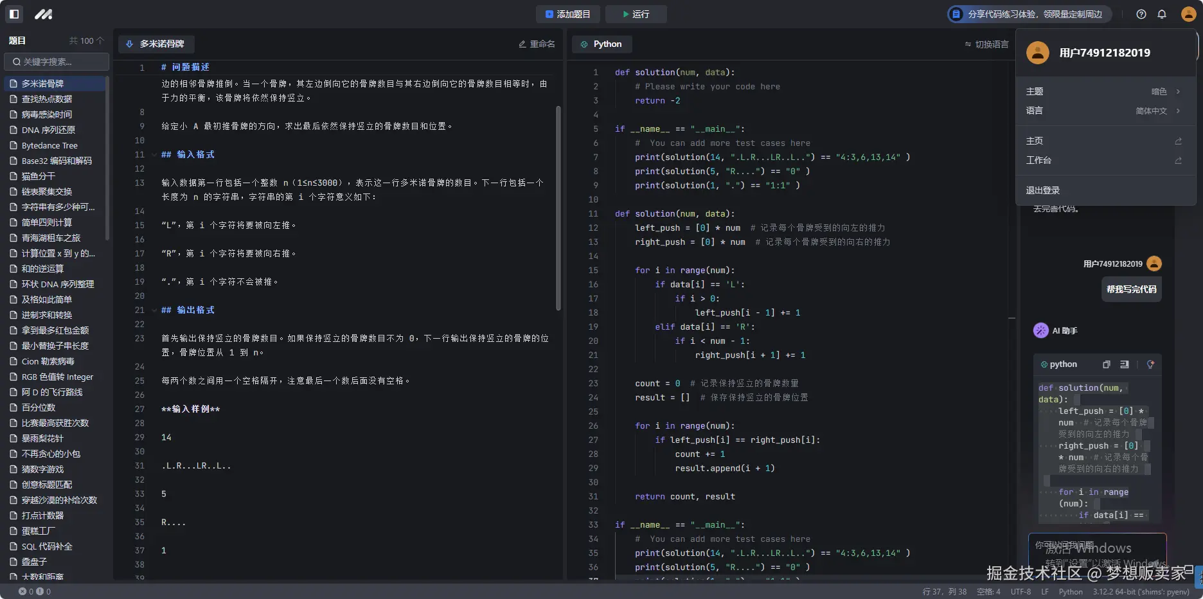Open 工作台 from user menu

tap(1038, 160)
